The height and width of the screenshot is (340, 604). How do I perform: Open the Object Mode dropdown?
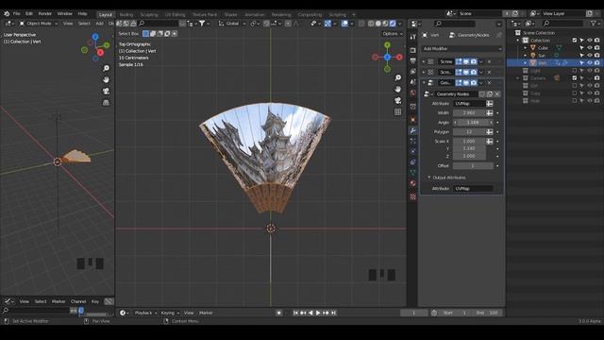pos(38,24)
